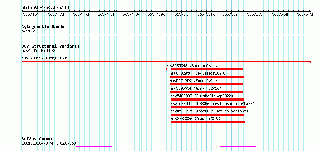Click the red nsv5466833 variant bar
The height and width of the screenshot is (151, 321).
207,99
